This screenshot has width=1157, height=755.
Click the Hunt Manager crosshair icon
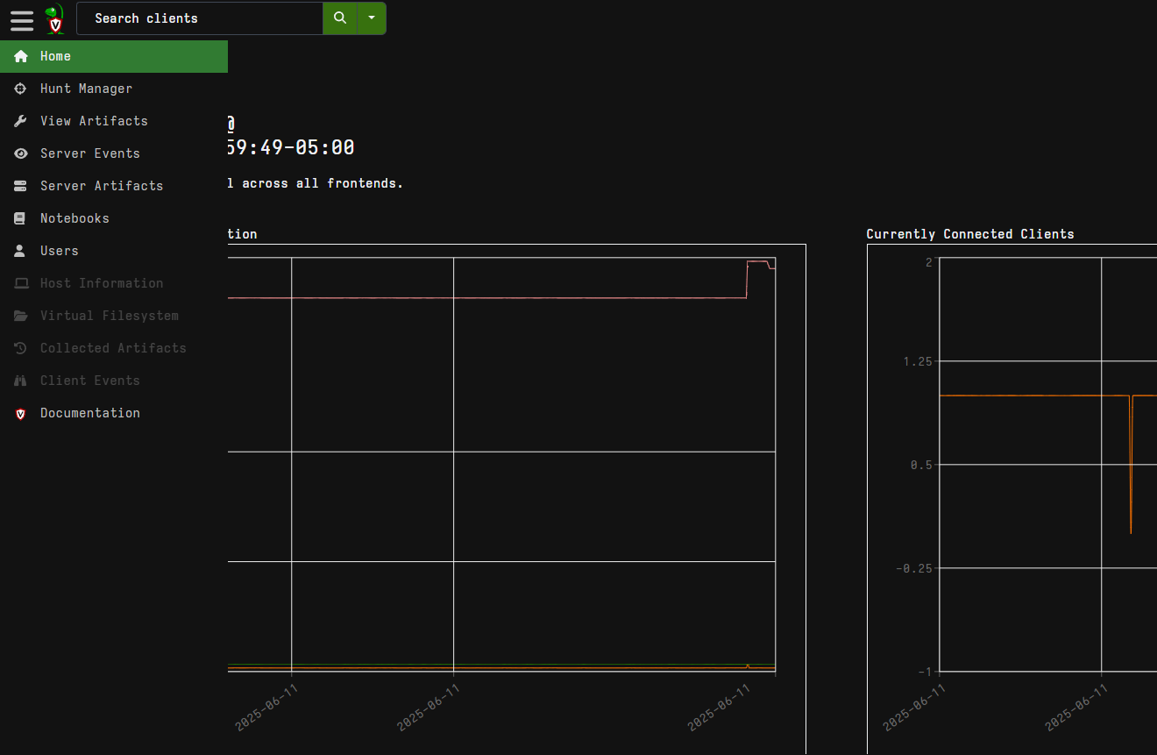pyautogui.click(x=21, y=89)
